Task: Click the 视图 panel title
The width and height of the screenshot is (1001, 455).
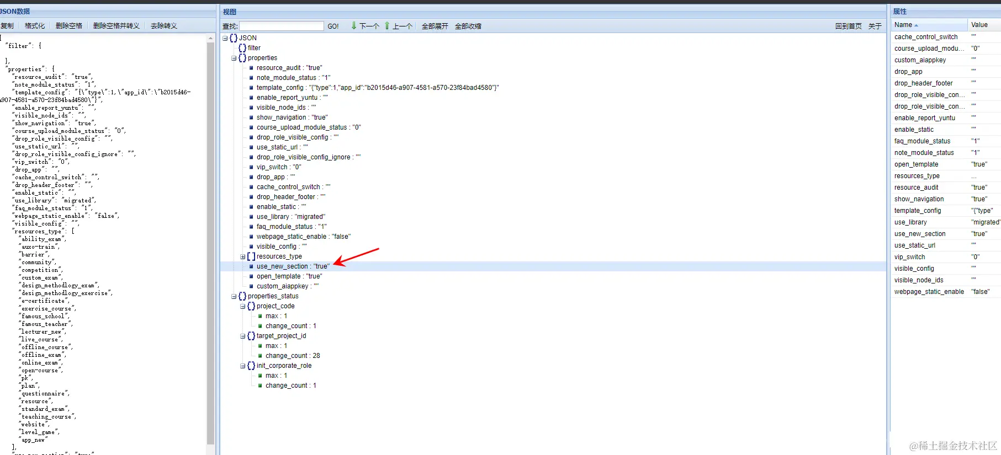Action: point(230,12)
